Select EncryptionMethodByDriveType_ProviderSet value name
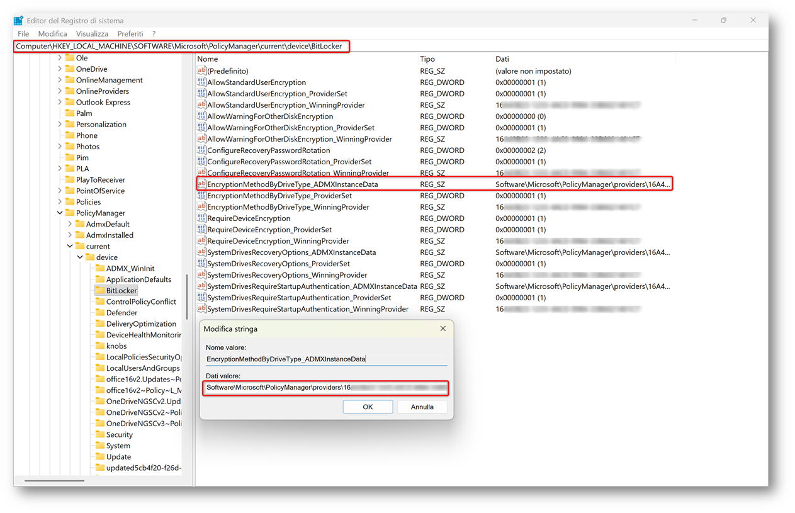This screenshot has height=513, width=795. pyautogui.click(x=279, y=196)
